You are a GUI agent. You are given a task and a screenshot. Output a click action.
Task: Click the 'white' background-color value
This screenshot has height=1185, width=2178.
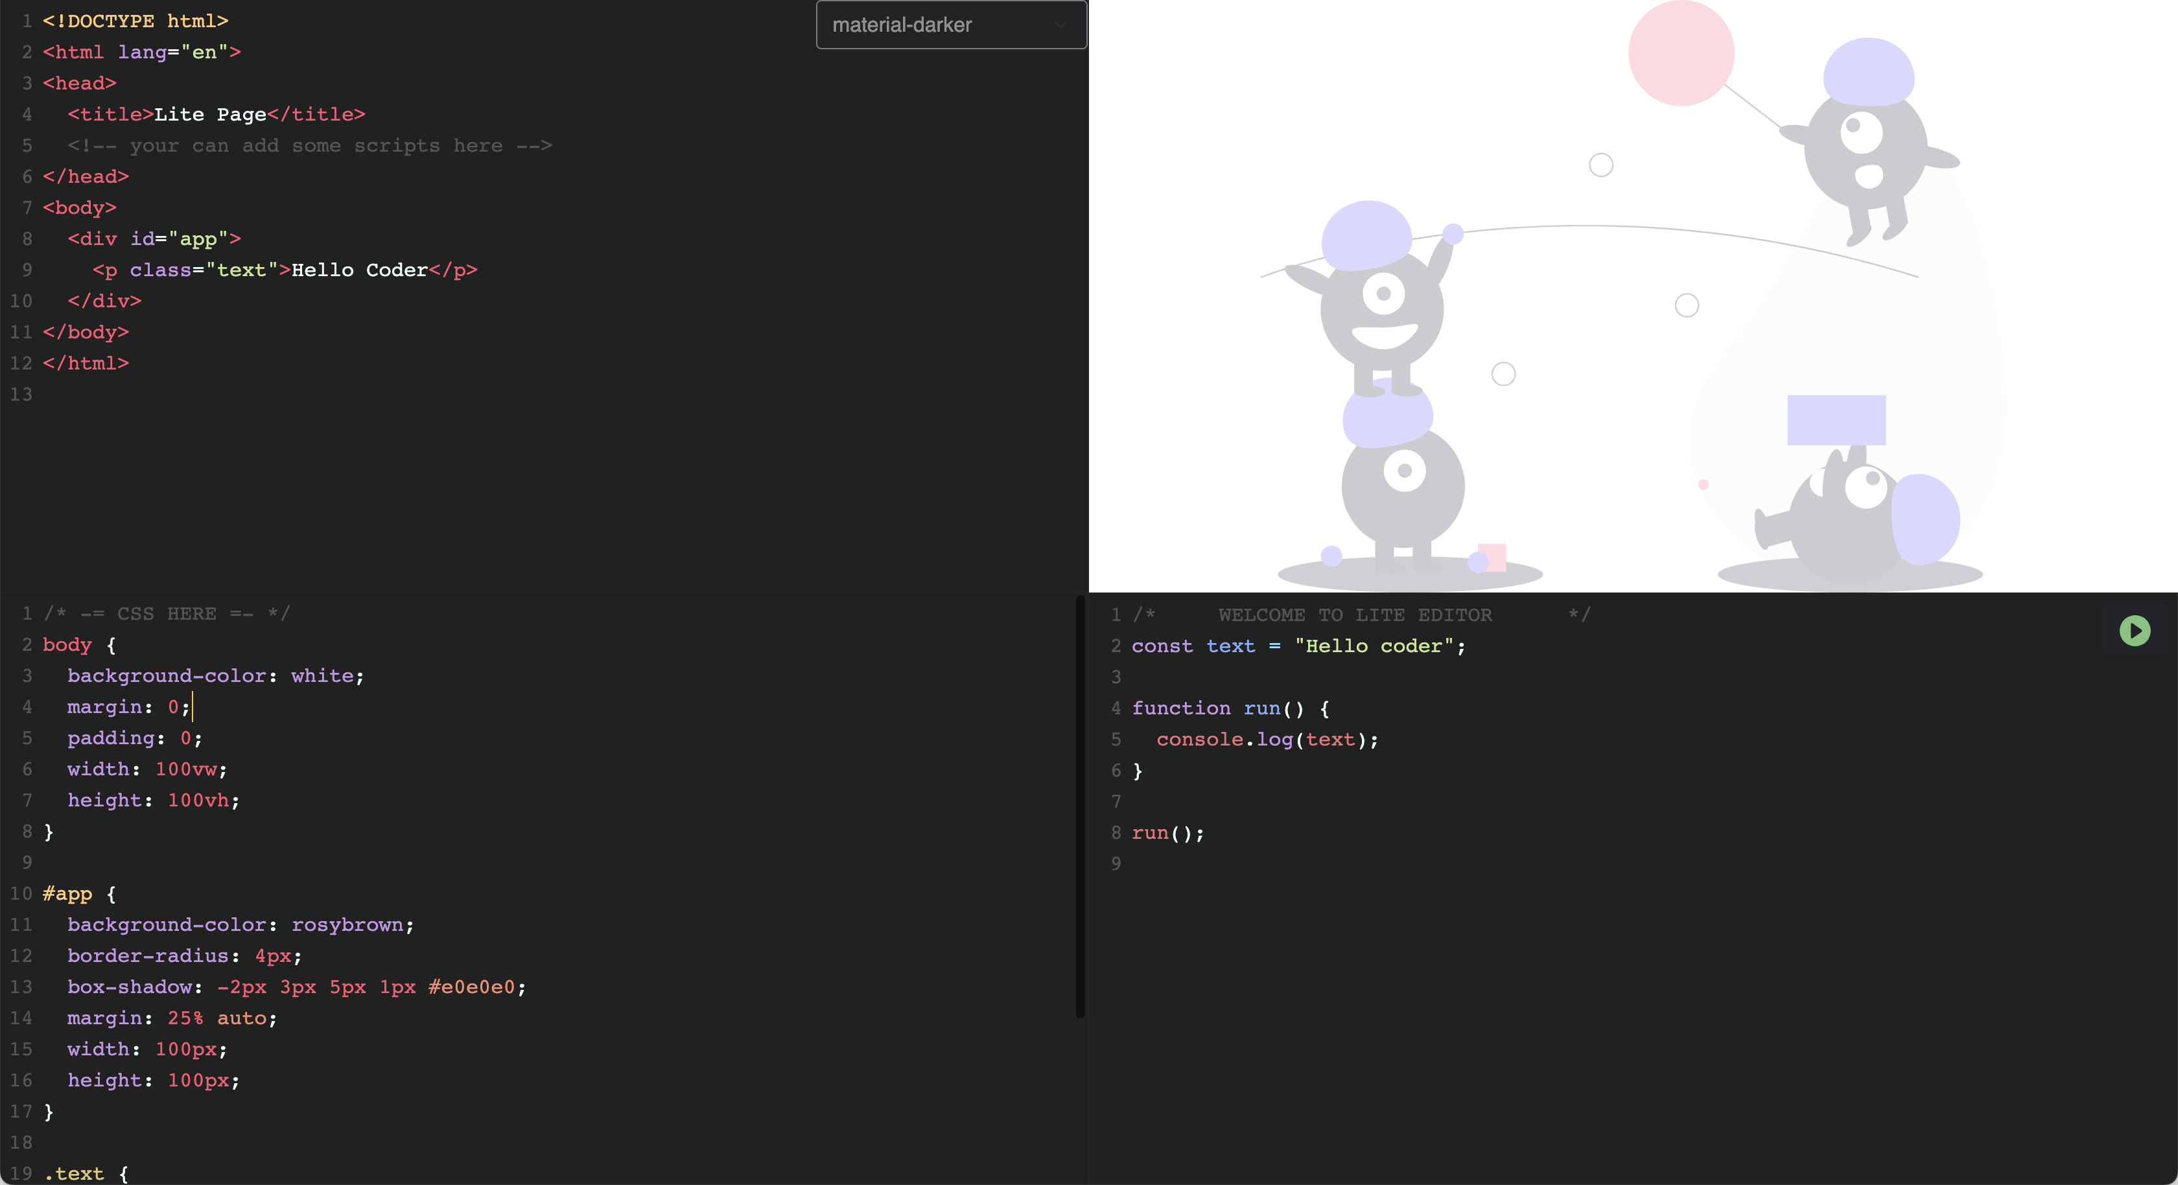point(322,676)
